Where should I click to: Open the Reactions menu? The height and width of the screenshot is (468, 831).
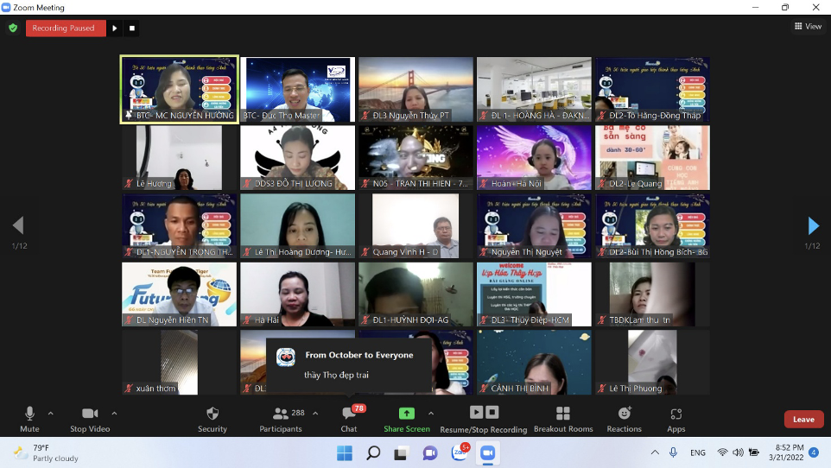pos(624,414)
